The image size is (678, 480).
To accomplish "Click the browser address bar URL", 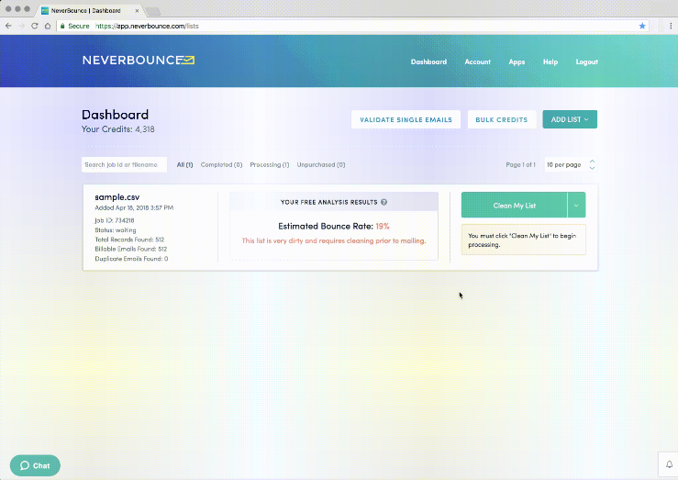I will pyautogui.click(x=147, y=26).
